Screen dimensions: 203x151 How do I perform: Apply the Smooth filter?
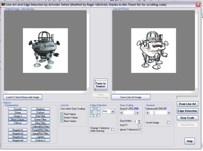click(18, 109)
